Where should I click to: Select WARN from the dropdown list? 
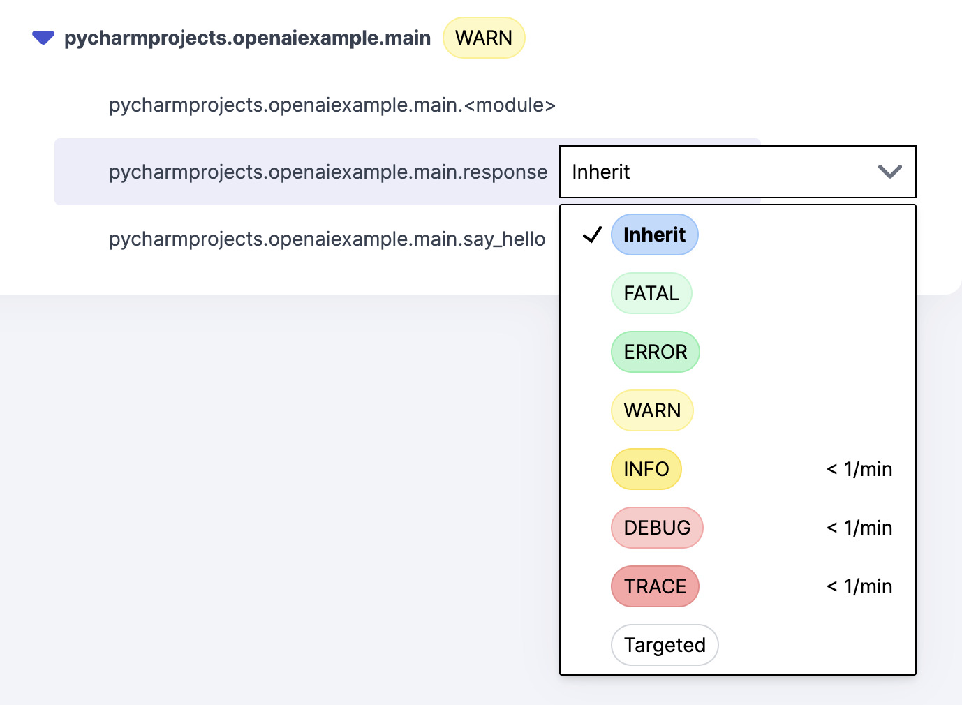[x=651, y=410]
